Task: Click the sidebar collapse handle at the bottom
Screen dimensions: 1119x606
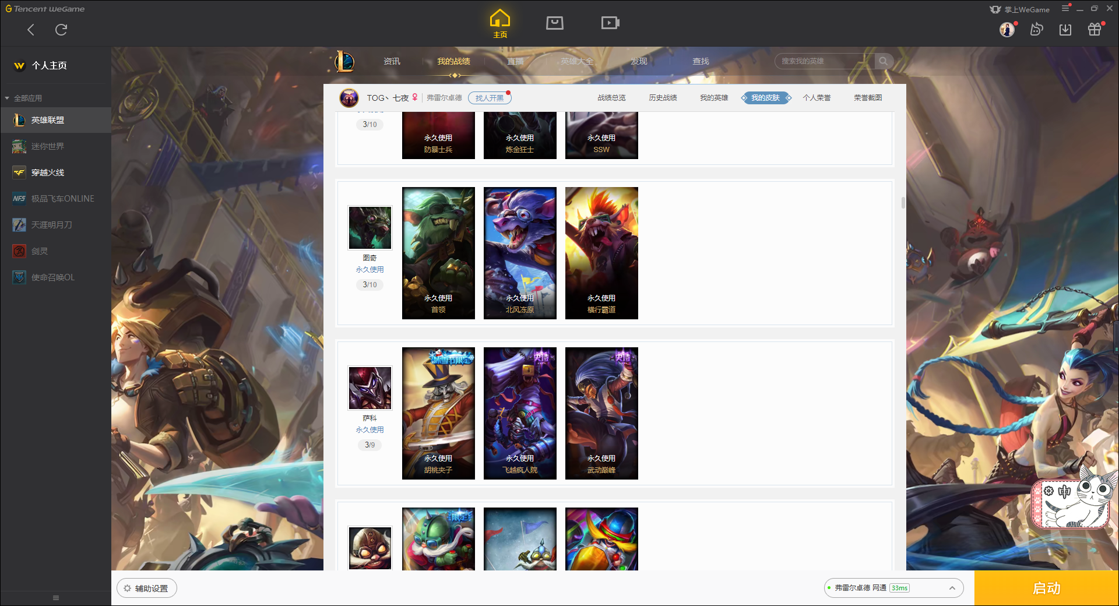Action: pos(56,598)
